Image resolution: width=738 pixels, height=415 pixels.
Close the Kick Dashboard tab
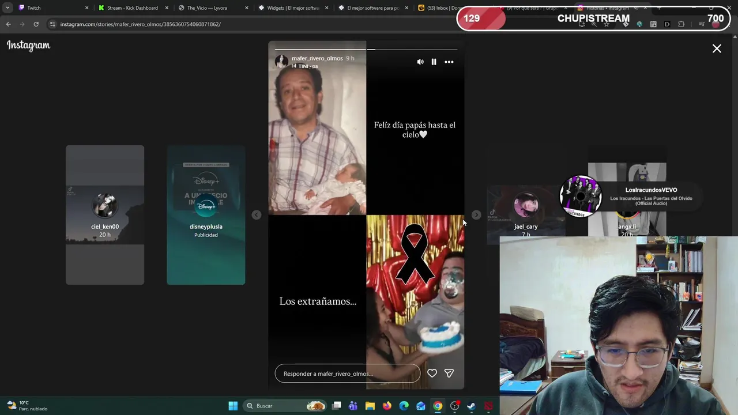point(167,8)
